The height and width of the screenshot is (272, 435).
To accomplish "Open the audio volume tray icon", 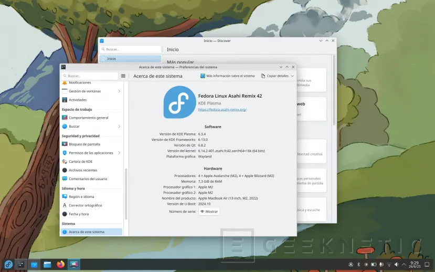I will coord(397,265).
